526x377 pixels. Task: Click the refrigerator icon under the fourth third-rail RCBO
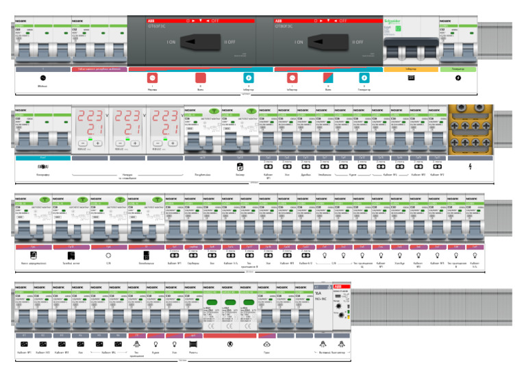click(x=147, y=256)
